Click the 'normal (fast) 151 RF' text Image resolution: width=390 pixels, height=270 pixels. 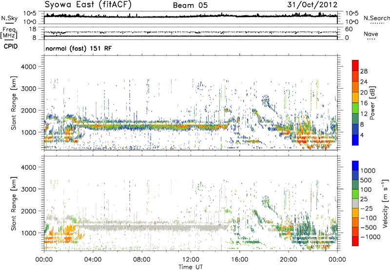click(78, 48)
